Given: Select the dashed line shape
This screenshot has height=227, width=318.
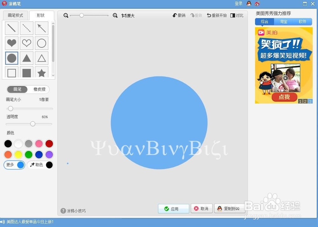Looking at the screenshot, I should point(27,28).
